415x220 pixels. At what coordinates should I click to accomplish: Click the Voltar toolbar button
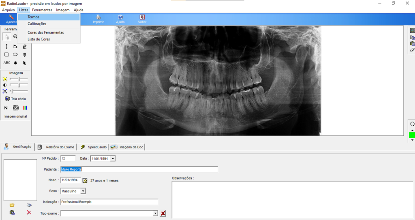tap(142, 19)
